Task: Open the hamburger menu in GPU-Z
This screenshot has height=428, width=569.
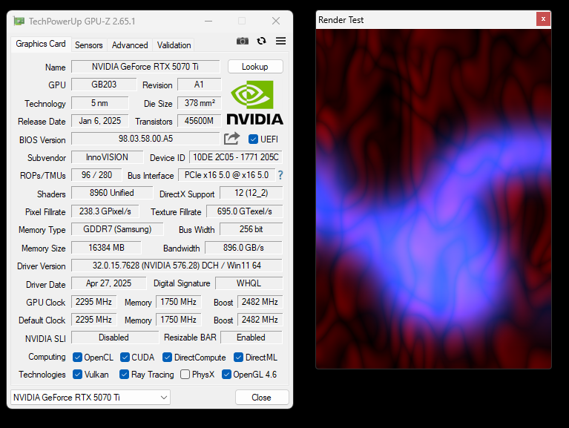Action: click(x=280, y=41)
